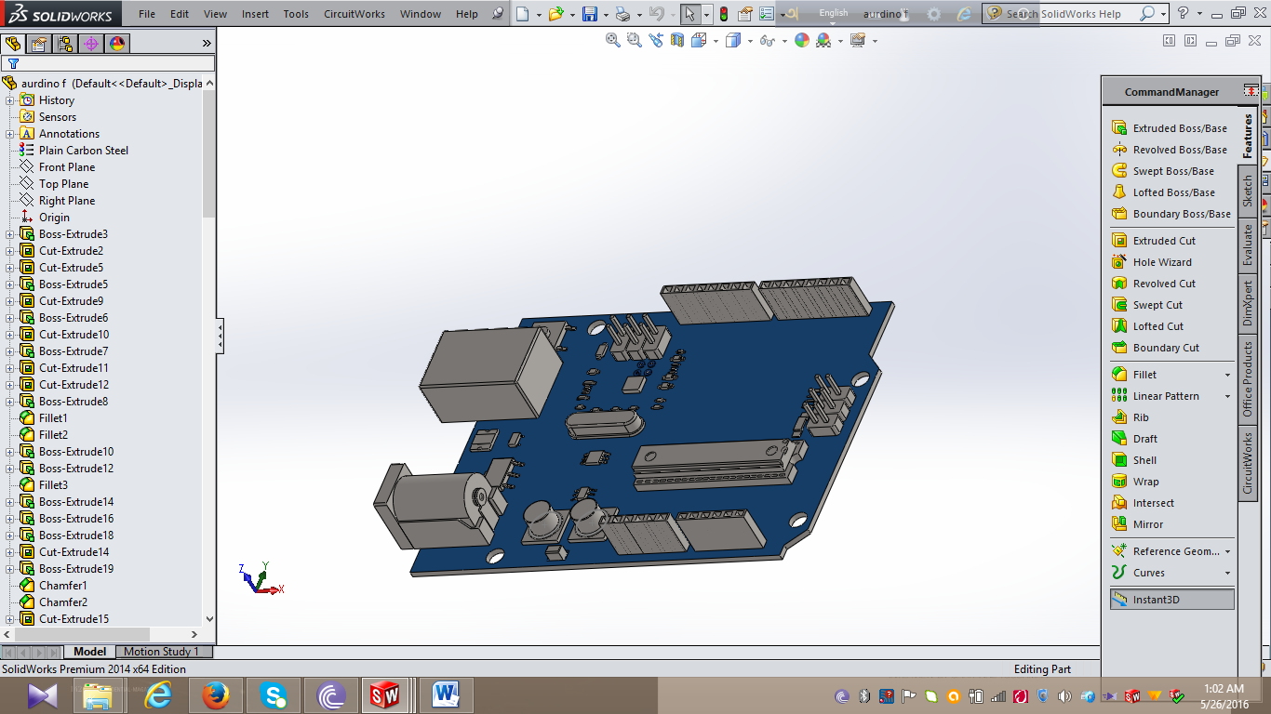Switch to the Office Products tab
1271x714 pixels.
pos(1248,378)
